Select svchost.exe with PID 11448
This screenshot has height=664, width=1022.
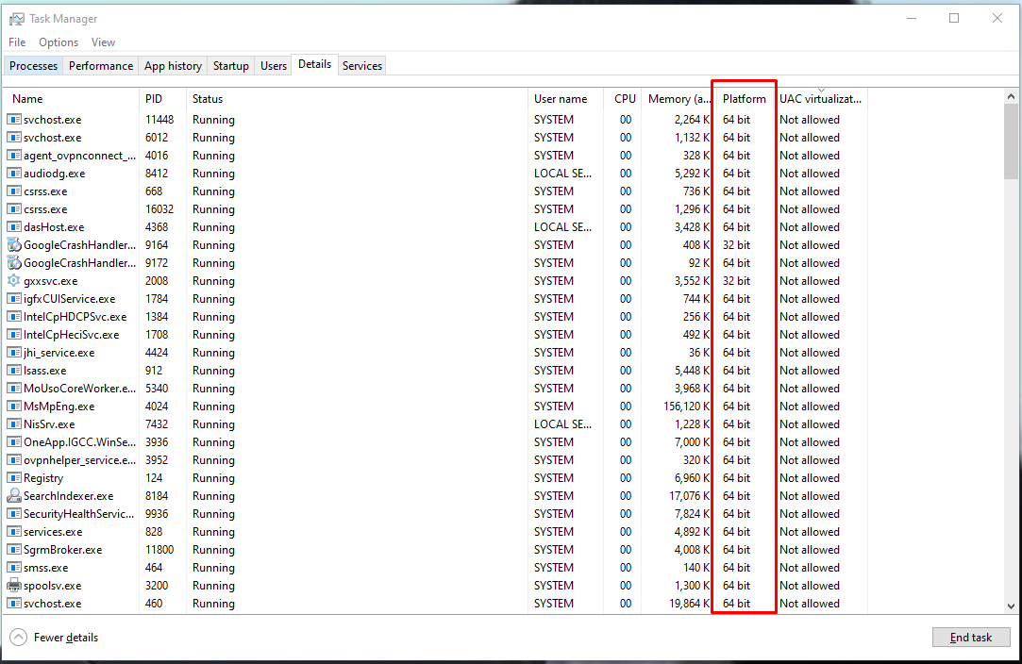pos(435,120)
